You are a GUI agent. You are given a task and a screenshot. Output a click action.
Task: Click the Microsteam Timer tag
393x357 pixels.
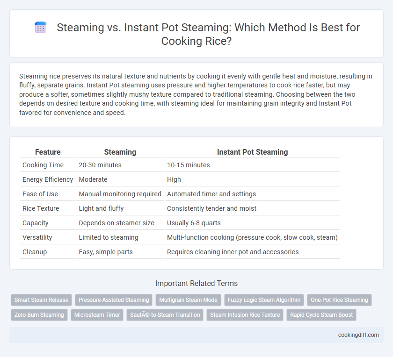pyautogui.click(x=97, y=315)
